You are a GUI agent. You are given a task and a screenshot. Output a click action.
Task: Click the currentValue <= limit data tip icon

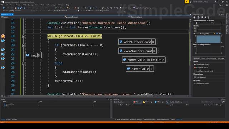125,60
